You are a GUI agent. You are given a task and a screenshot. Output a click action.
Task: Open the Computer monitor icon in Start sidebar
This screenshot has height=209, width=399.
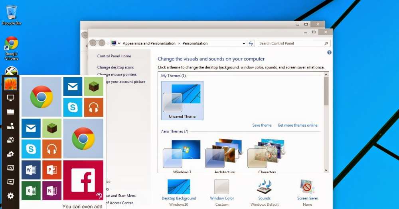point(10,98)
